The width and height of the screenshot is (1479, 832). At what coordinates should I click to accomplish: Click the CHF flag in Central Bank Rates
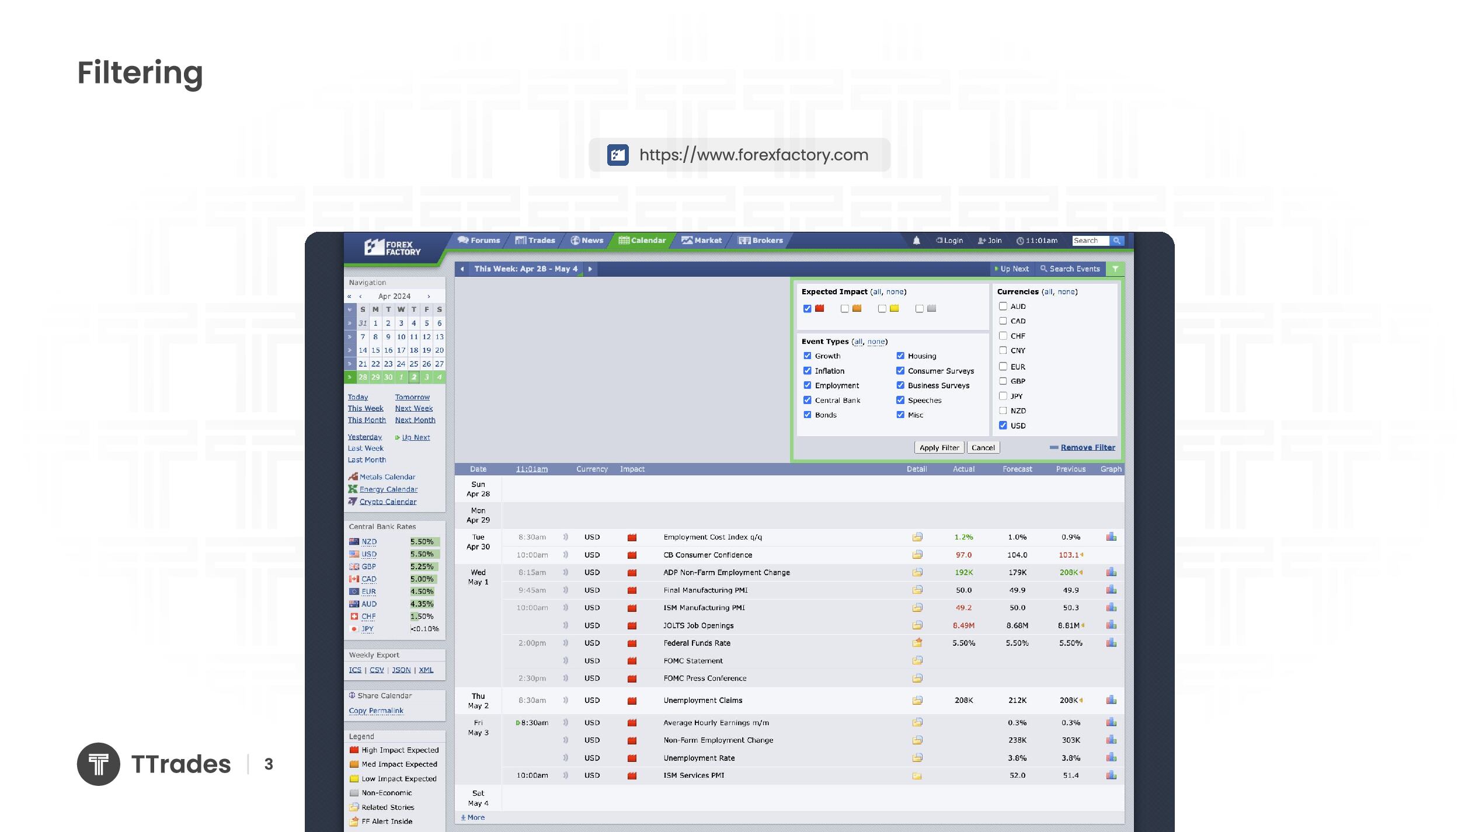pos(354,617)
